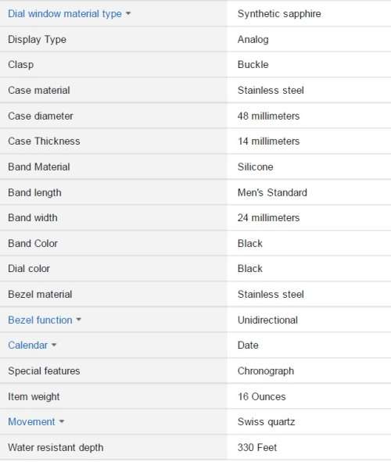Open the Calendar link
Viewport: 391px width, 462px height.
[27, 345]
